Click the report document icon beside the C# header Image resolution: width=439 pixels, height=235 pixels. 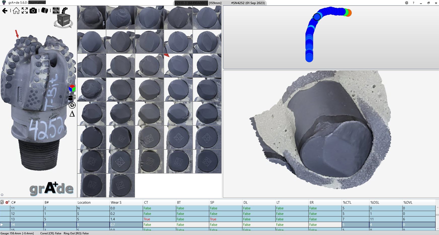pos(2,202)
